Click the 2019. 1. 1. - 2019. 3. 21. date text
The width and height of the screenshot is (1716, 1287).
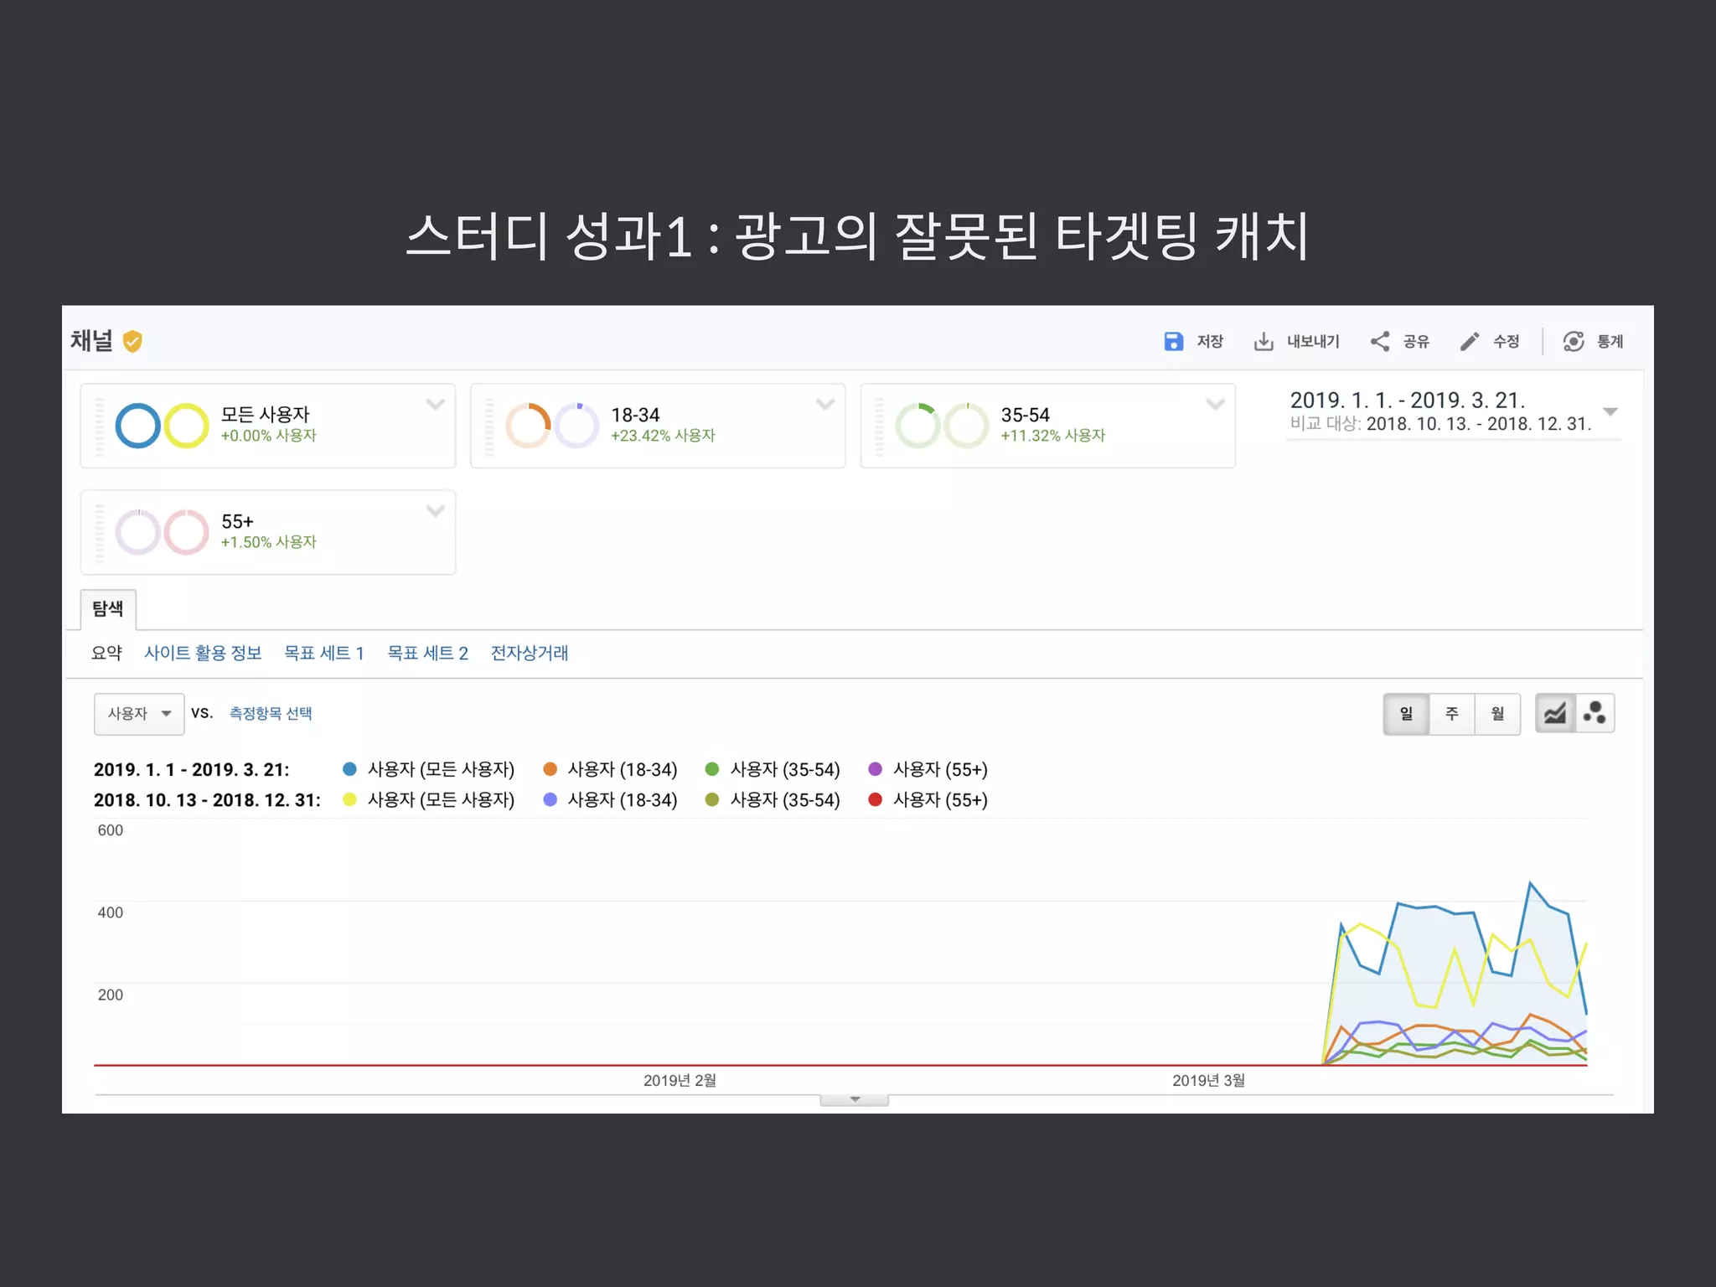tap(1407, 400)
